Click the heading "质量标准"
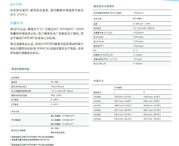The height and width of the screenshot is (146, 179). click(16, 23)
